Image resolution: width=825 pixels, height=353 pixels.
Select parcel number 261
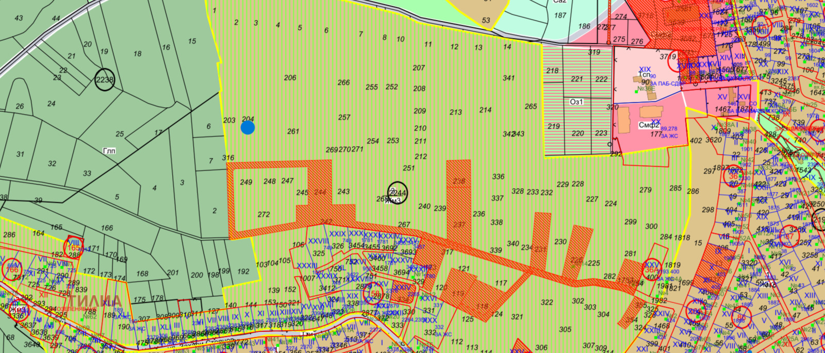coord(293,131)
